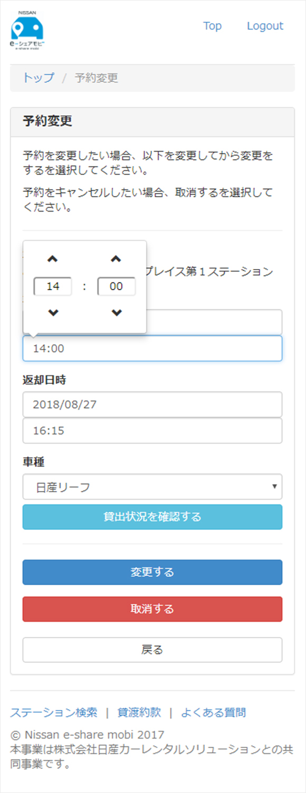Image resolution: width=306 pixels, height=793 pixels.
Task: Click the 貸出状況を確認する button
Action: click(x=152, y=517)
